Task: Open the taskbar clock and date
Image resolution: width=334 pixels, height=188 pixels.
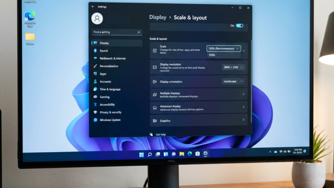Action: click(298, 151)
